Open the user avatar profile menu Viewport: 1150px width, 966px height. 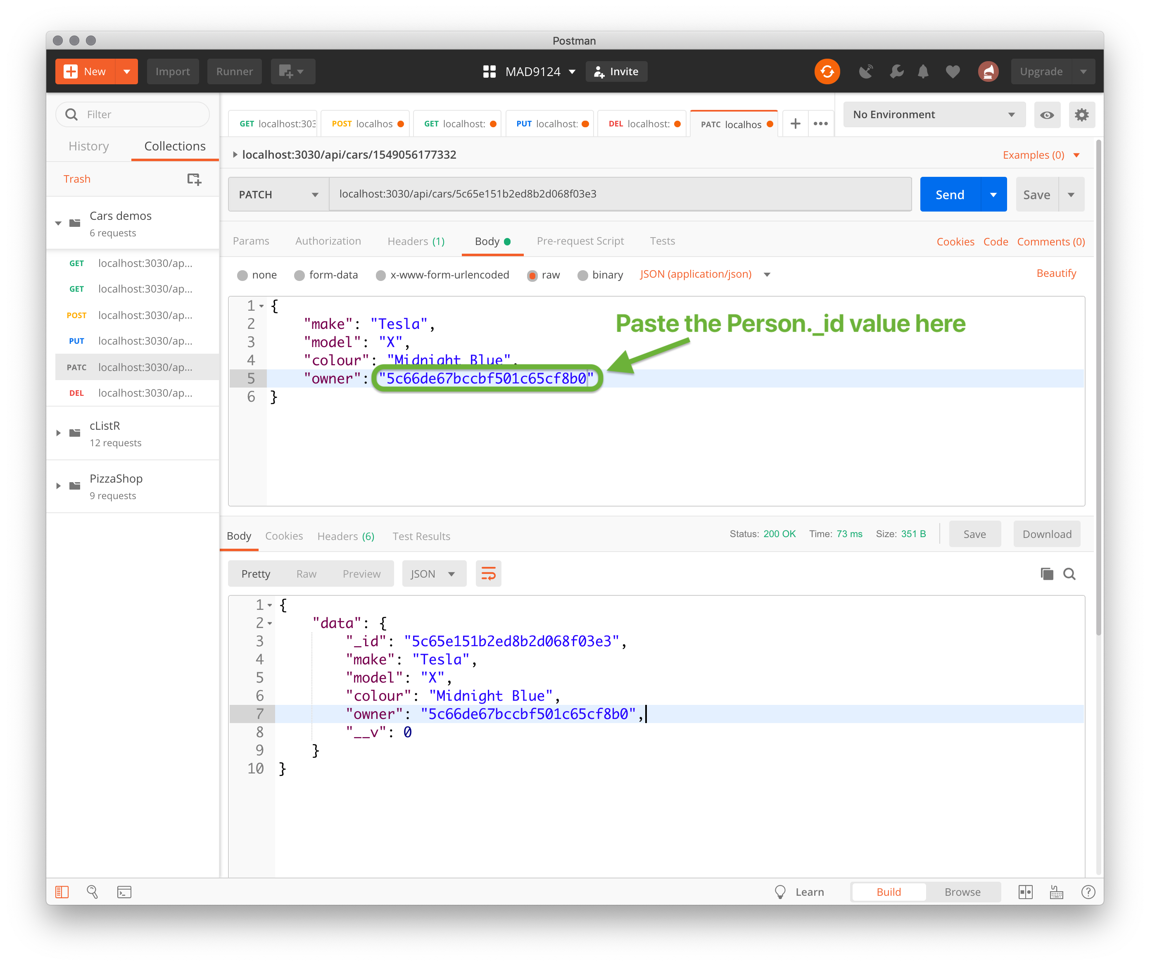tap(988, 72)
